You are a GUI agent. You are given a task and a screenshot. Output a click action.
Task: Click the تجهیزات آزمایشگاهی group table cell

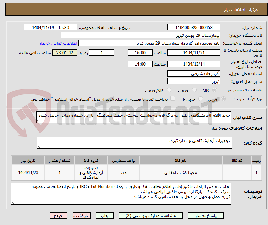(x=91, y=173)
